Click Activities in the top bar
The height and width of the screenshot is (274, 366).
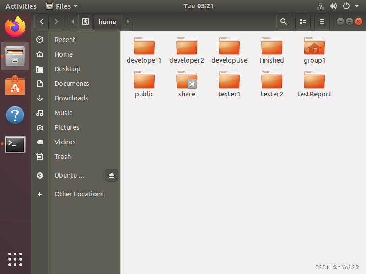click(21, 6)
